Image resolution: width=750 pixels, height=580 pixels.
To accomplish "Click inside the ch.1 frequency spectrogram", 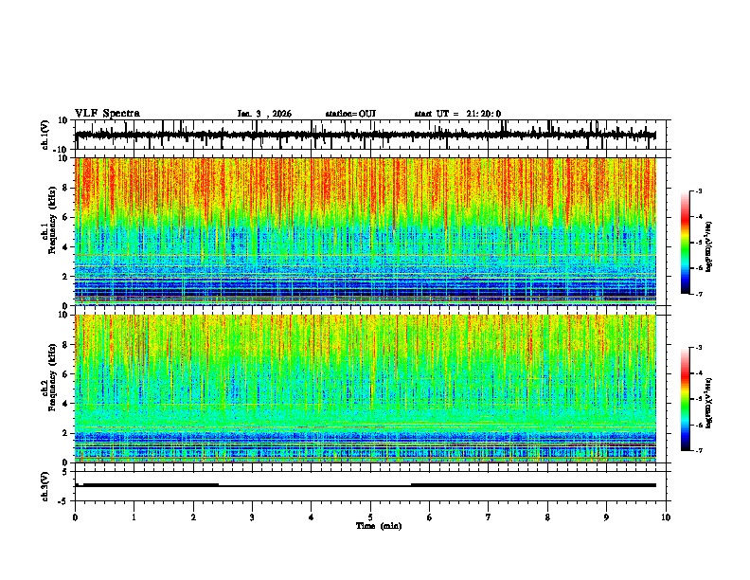I will [x=366, y=231].
